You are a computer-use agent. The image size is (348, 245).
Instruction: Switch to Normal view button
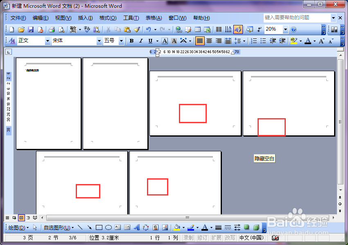pyautogui.click(x=7, y=218)
